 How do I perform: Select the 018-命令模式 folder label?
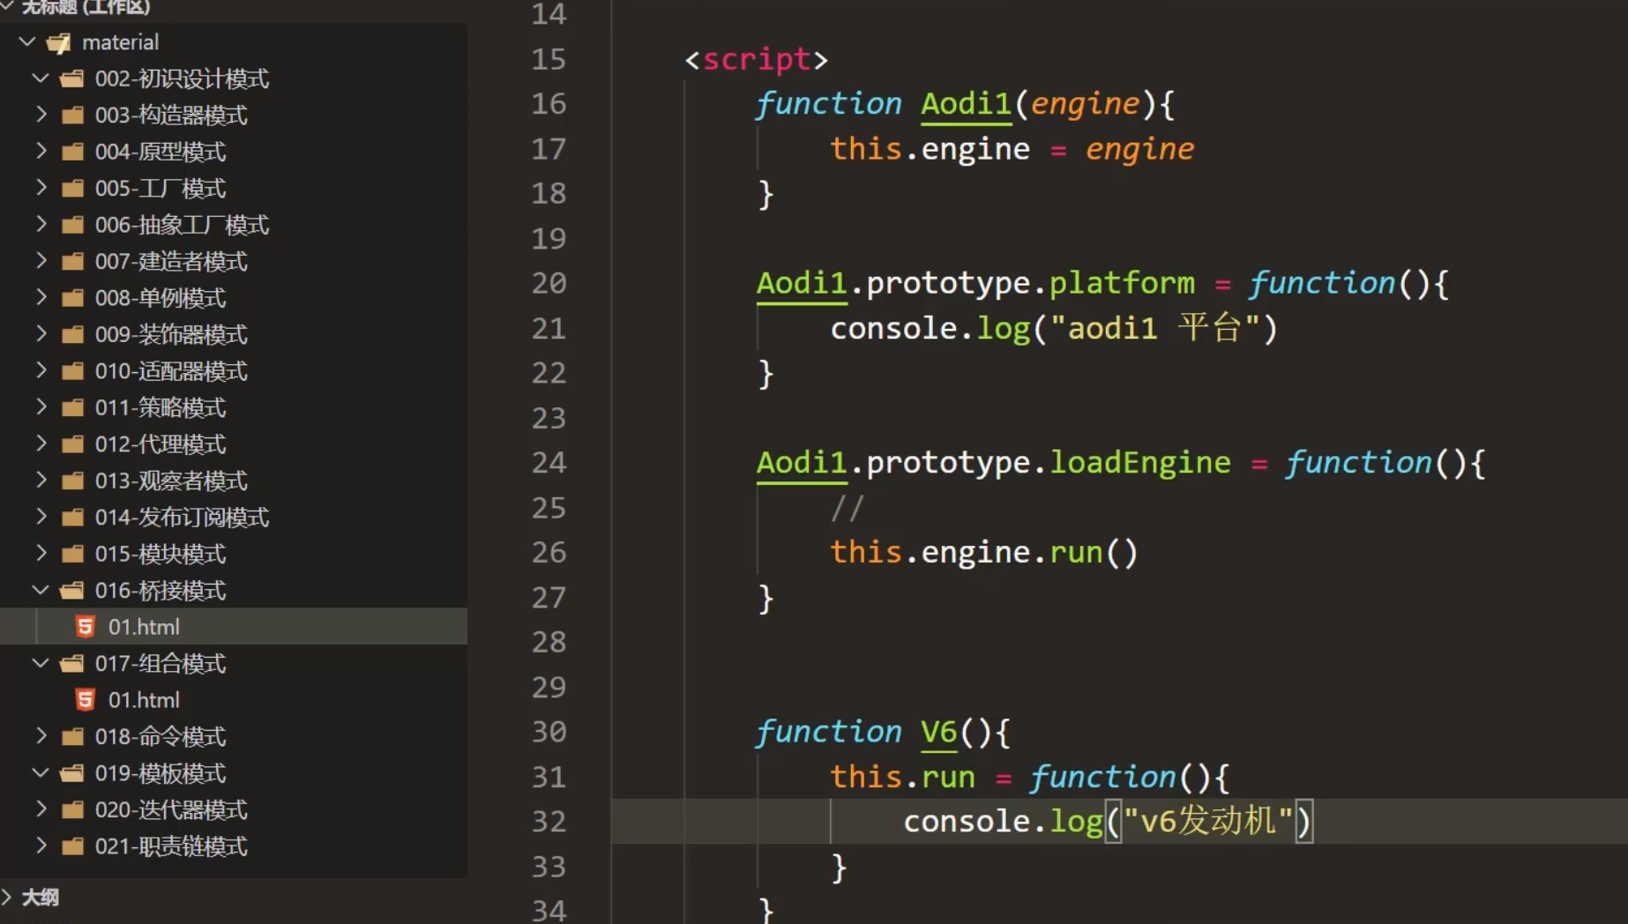tap(161, 736)
